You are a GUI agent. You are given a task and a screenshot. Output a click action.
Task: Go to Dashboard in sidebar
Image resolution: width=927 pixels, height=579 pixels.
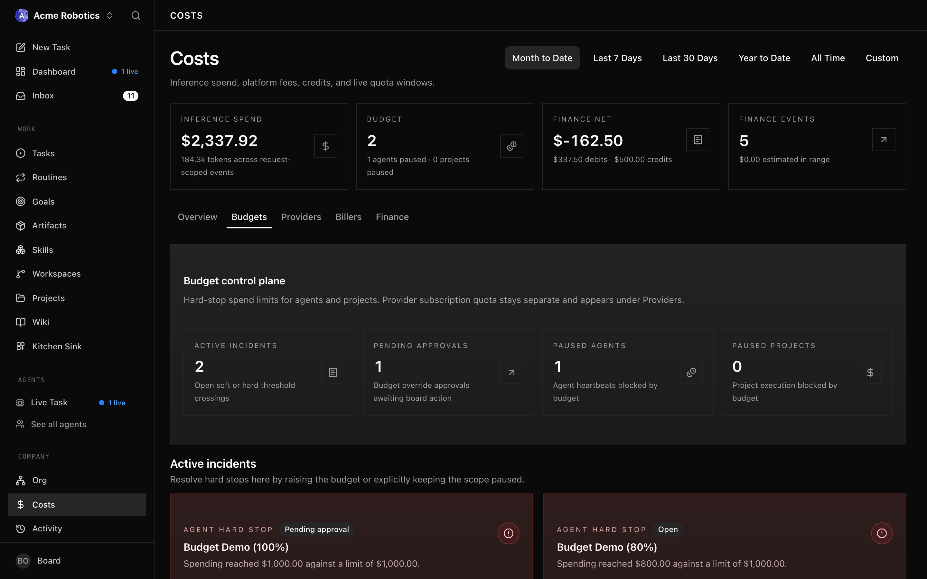click(x=77, y=72)
